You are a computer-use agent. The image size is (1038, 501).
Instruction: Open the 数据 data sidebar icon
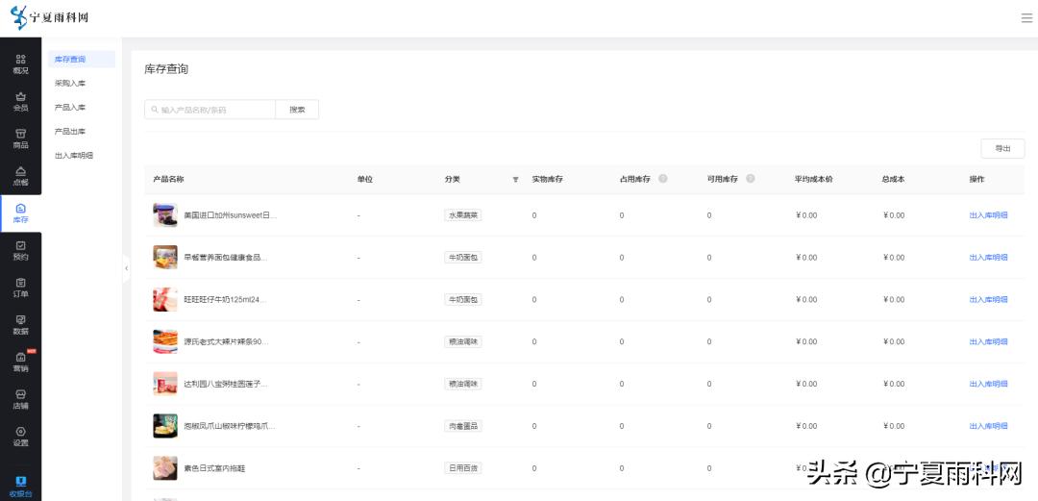tap(20, 325)
